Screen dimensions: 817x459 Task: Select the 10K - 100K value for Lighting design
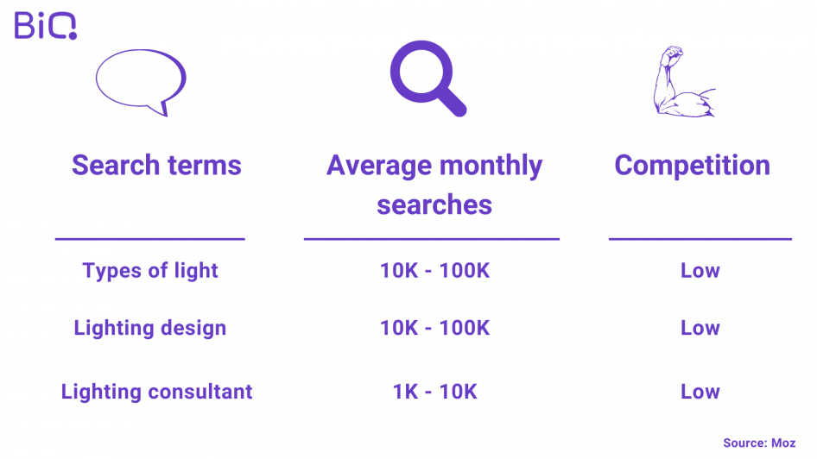(434, 328)
